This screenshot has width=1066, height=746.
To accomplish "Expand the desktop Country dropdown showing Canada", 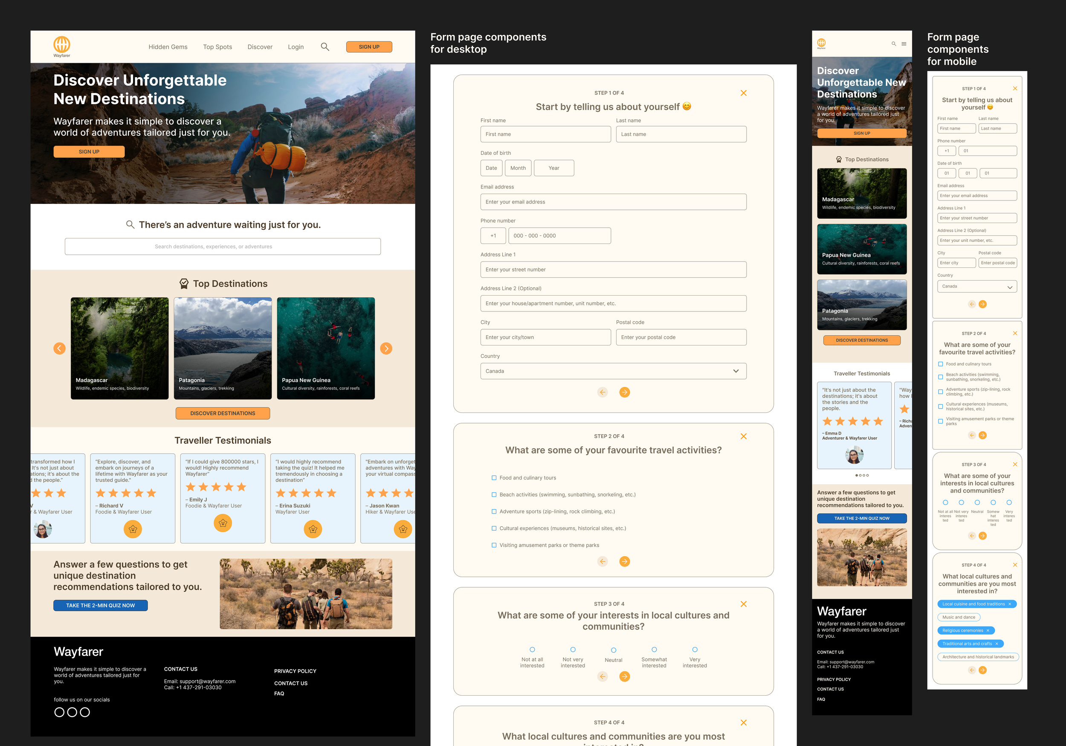I will click(613, 371).
